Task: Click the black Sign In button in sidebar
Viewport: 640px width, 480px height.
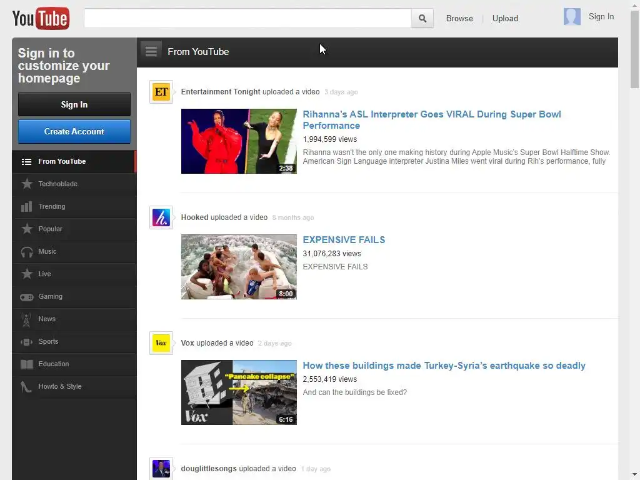Action: pos(74,104)
